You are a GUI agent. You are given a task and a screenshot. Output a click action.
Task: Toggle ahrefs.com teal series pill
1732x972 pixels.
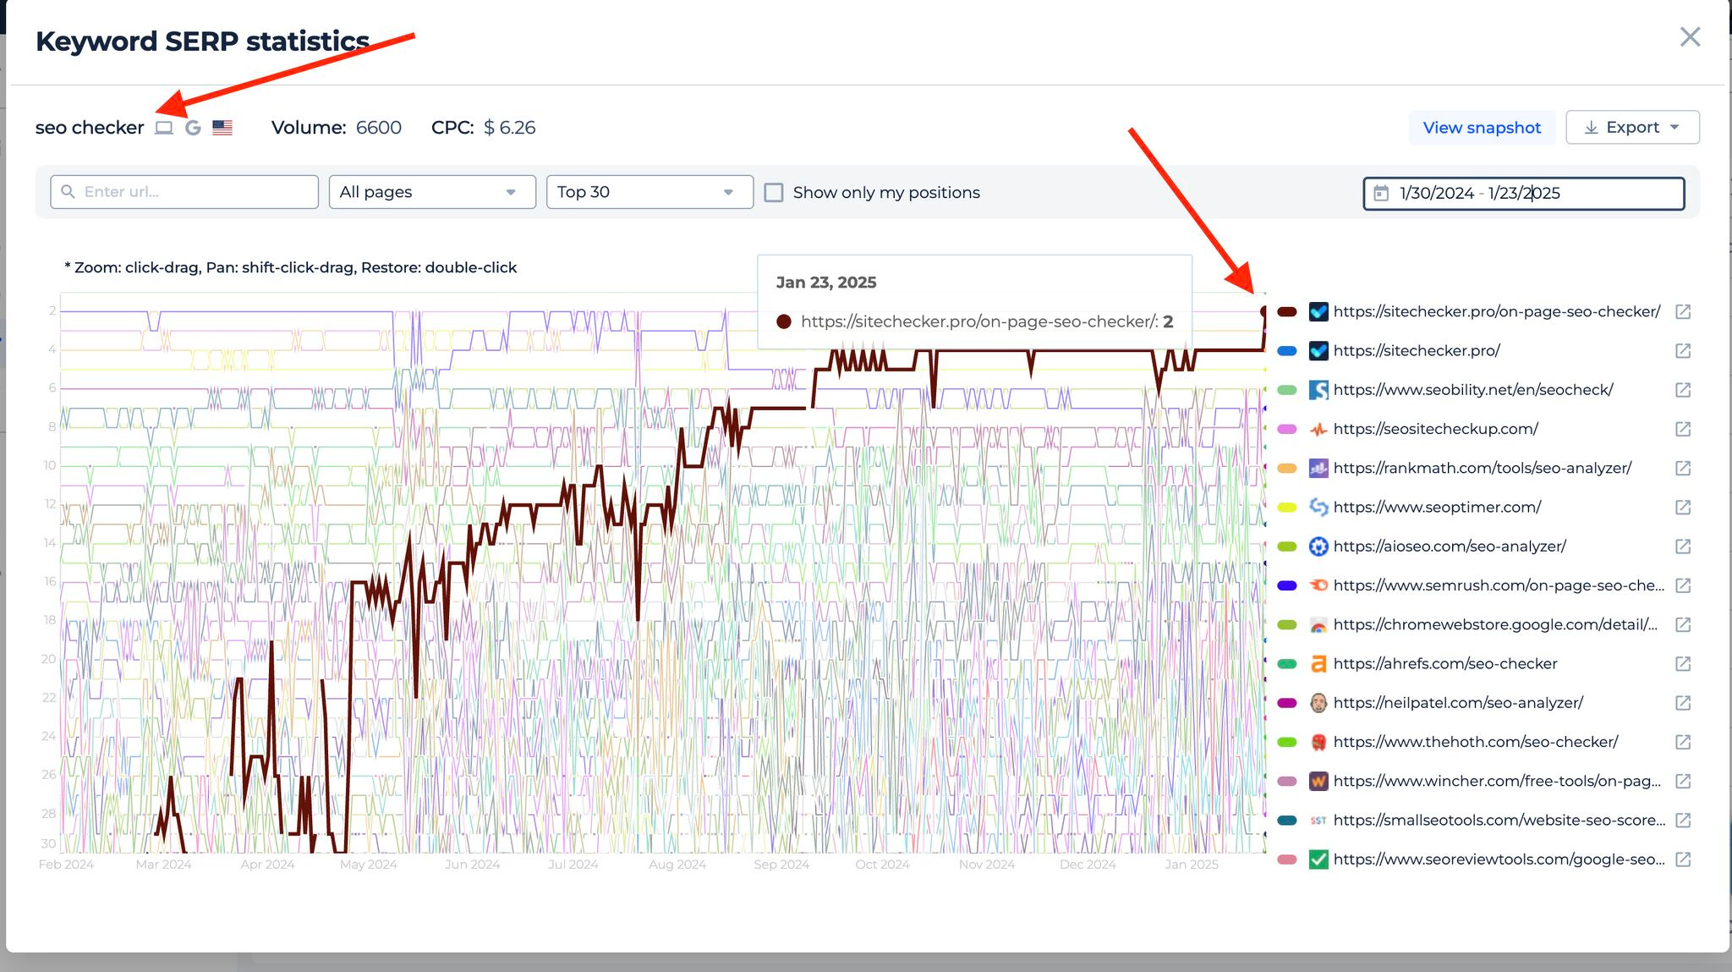(x=1287, y=664)
